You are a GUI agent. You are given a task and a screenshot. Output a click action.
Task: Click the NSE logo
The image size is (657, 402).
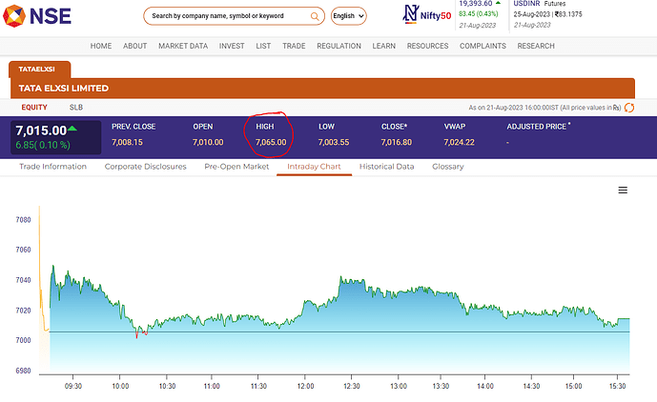pyautogui.click(x=37, y=16)
